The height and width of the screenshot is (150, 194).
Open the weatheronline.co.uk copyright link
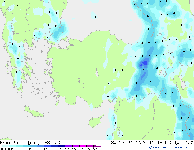pyautogui.click(x=168, y=148)
